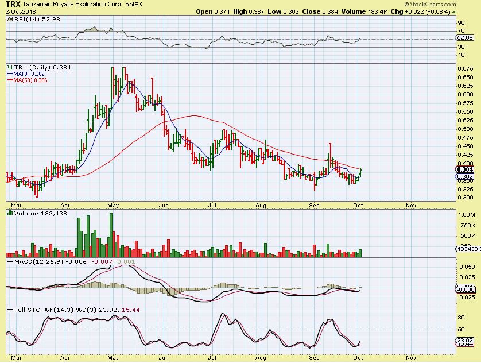Click the MACD line marker before MACD label
481x363 pixels.
10,262
